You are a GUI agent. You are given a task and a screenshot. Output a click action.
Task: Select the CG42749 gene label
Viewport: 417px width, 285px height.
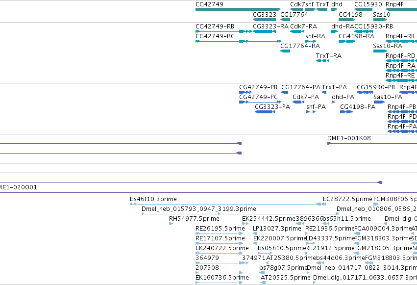click(209, 4)
